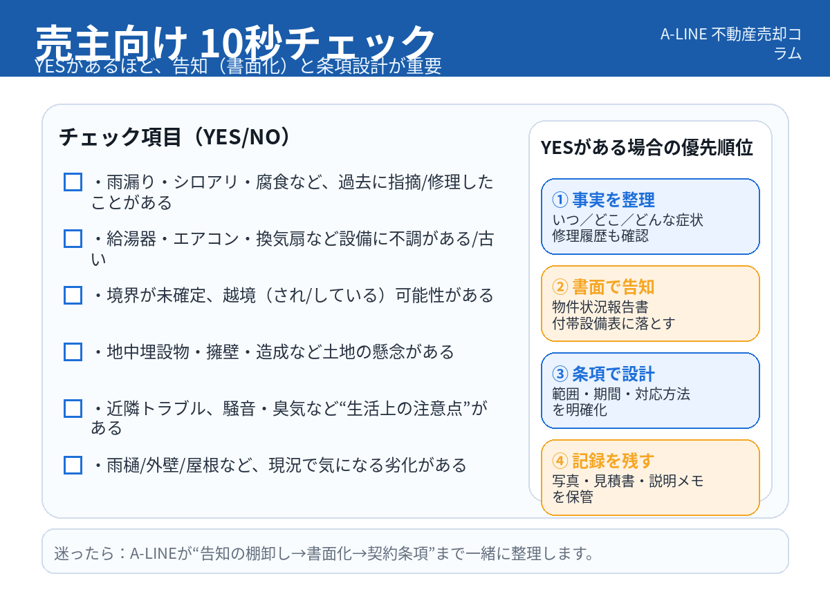Click the 写真・見積書・説明メモ text
Viewport: 830px width, 594px height.
pos(627,481)
